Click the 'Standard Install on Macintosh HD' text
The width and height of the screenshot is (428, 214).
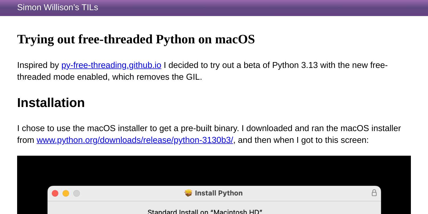(x=205, y=212)
